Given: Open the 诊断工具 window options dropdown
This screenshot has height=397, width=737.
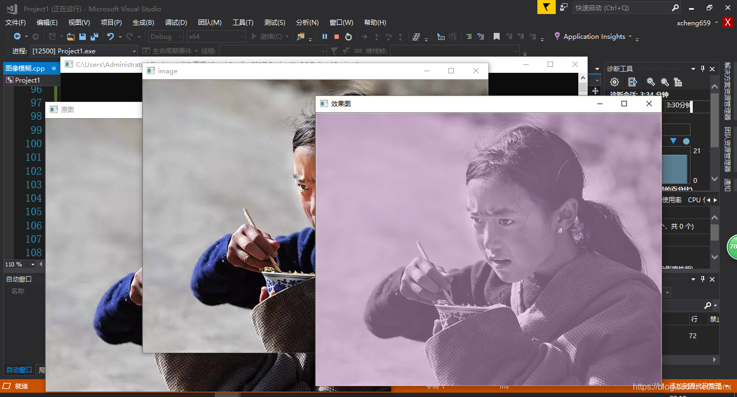Looking at the screenshot, I should coord(693,69).
